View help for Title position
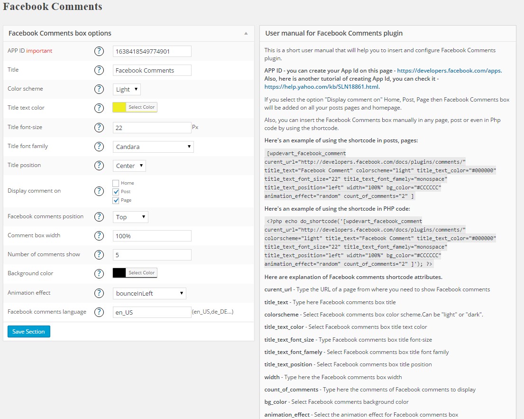Screen dimensions: 524x419 tap(99, 166)
